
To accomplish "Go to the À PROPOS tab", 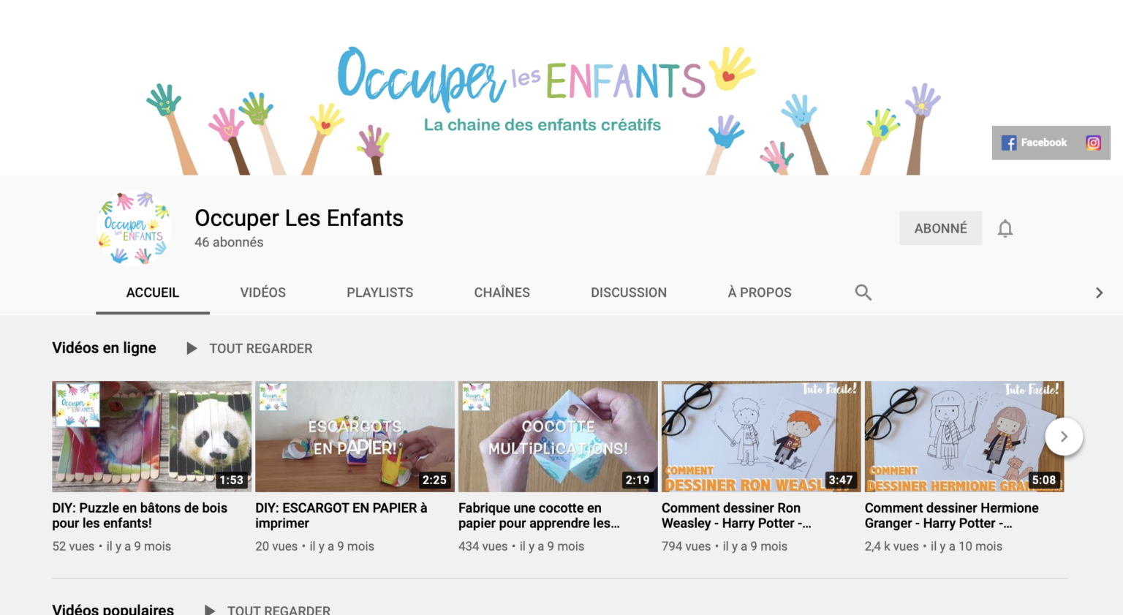I will point(760,293).
